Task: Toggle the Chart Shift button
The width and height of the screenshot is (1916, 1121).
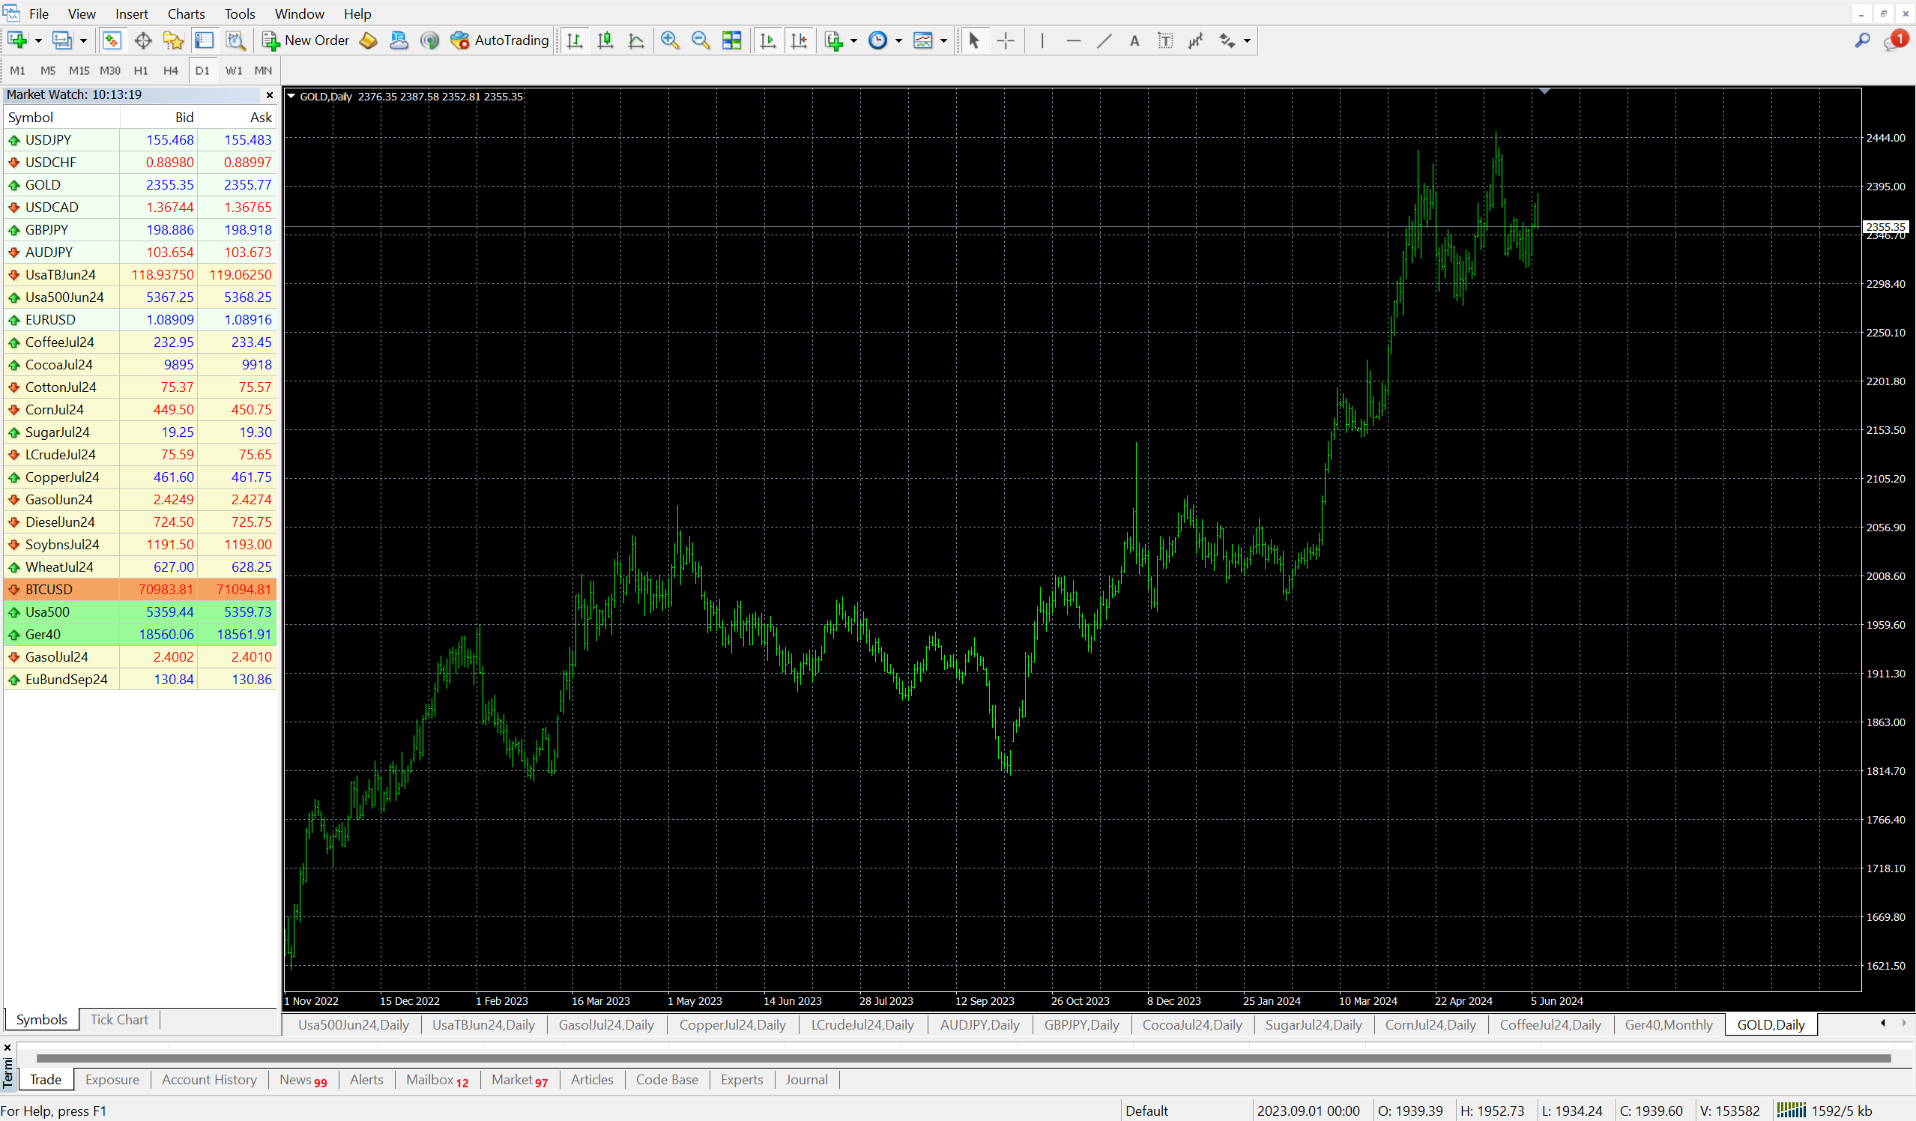Action: 799,40
